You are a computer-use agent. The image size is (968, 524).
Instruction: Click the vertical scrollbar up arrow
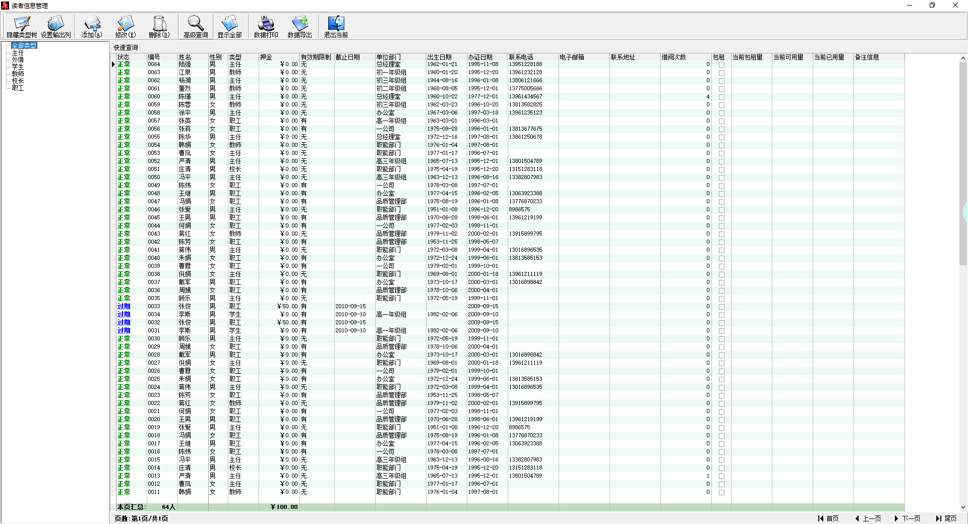pos(963,58)
